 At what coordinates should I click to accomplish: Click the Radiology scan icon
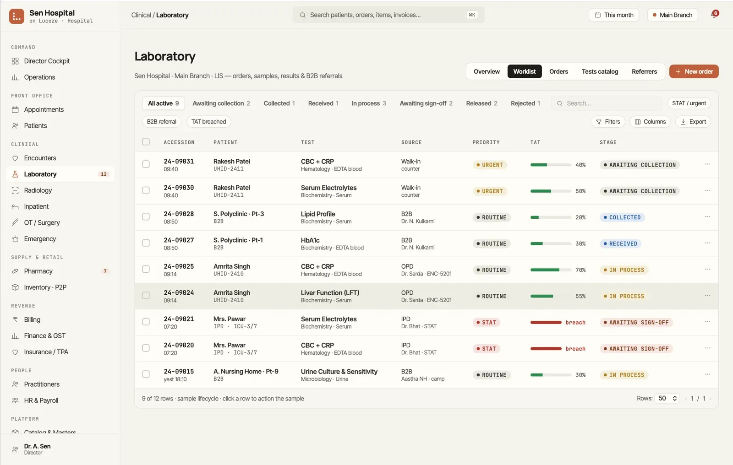(15, 190)
